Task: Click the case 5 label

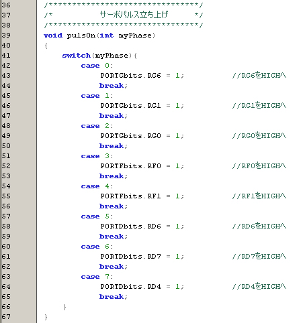Action: point(97,216)
